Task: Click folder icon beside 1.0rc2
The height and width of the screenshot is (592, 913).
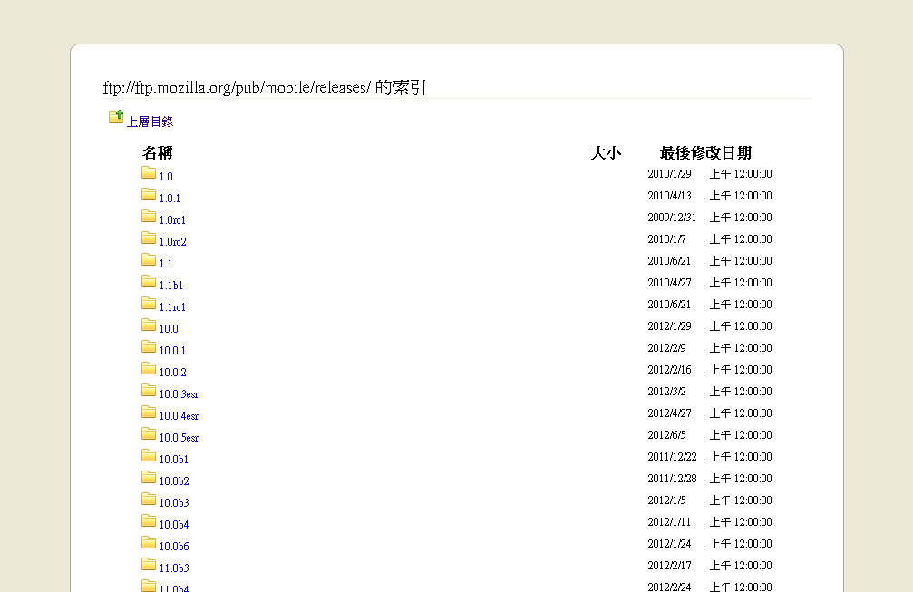Action: click(x=149, y=238)
